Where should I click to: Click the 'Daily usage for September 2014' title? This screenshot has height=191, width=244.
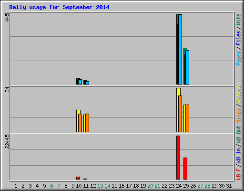coord(59,7)
